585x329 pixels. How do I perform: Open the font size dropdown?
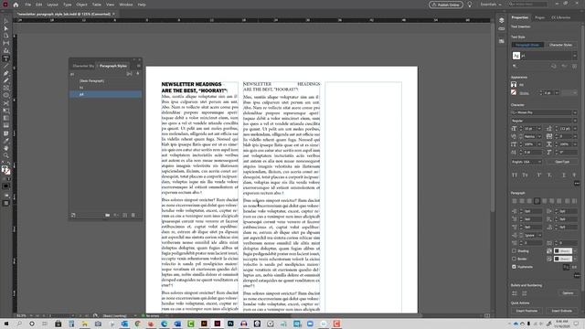coord(539,129)
